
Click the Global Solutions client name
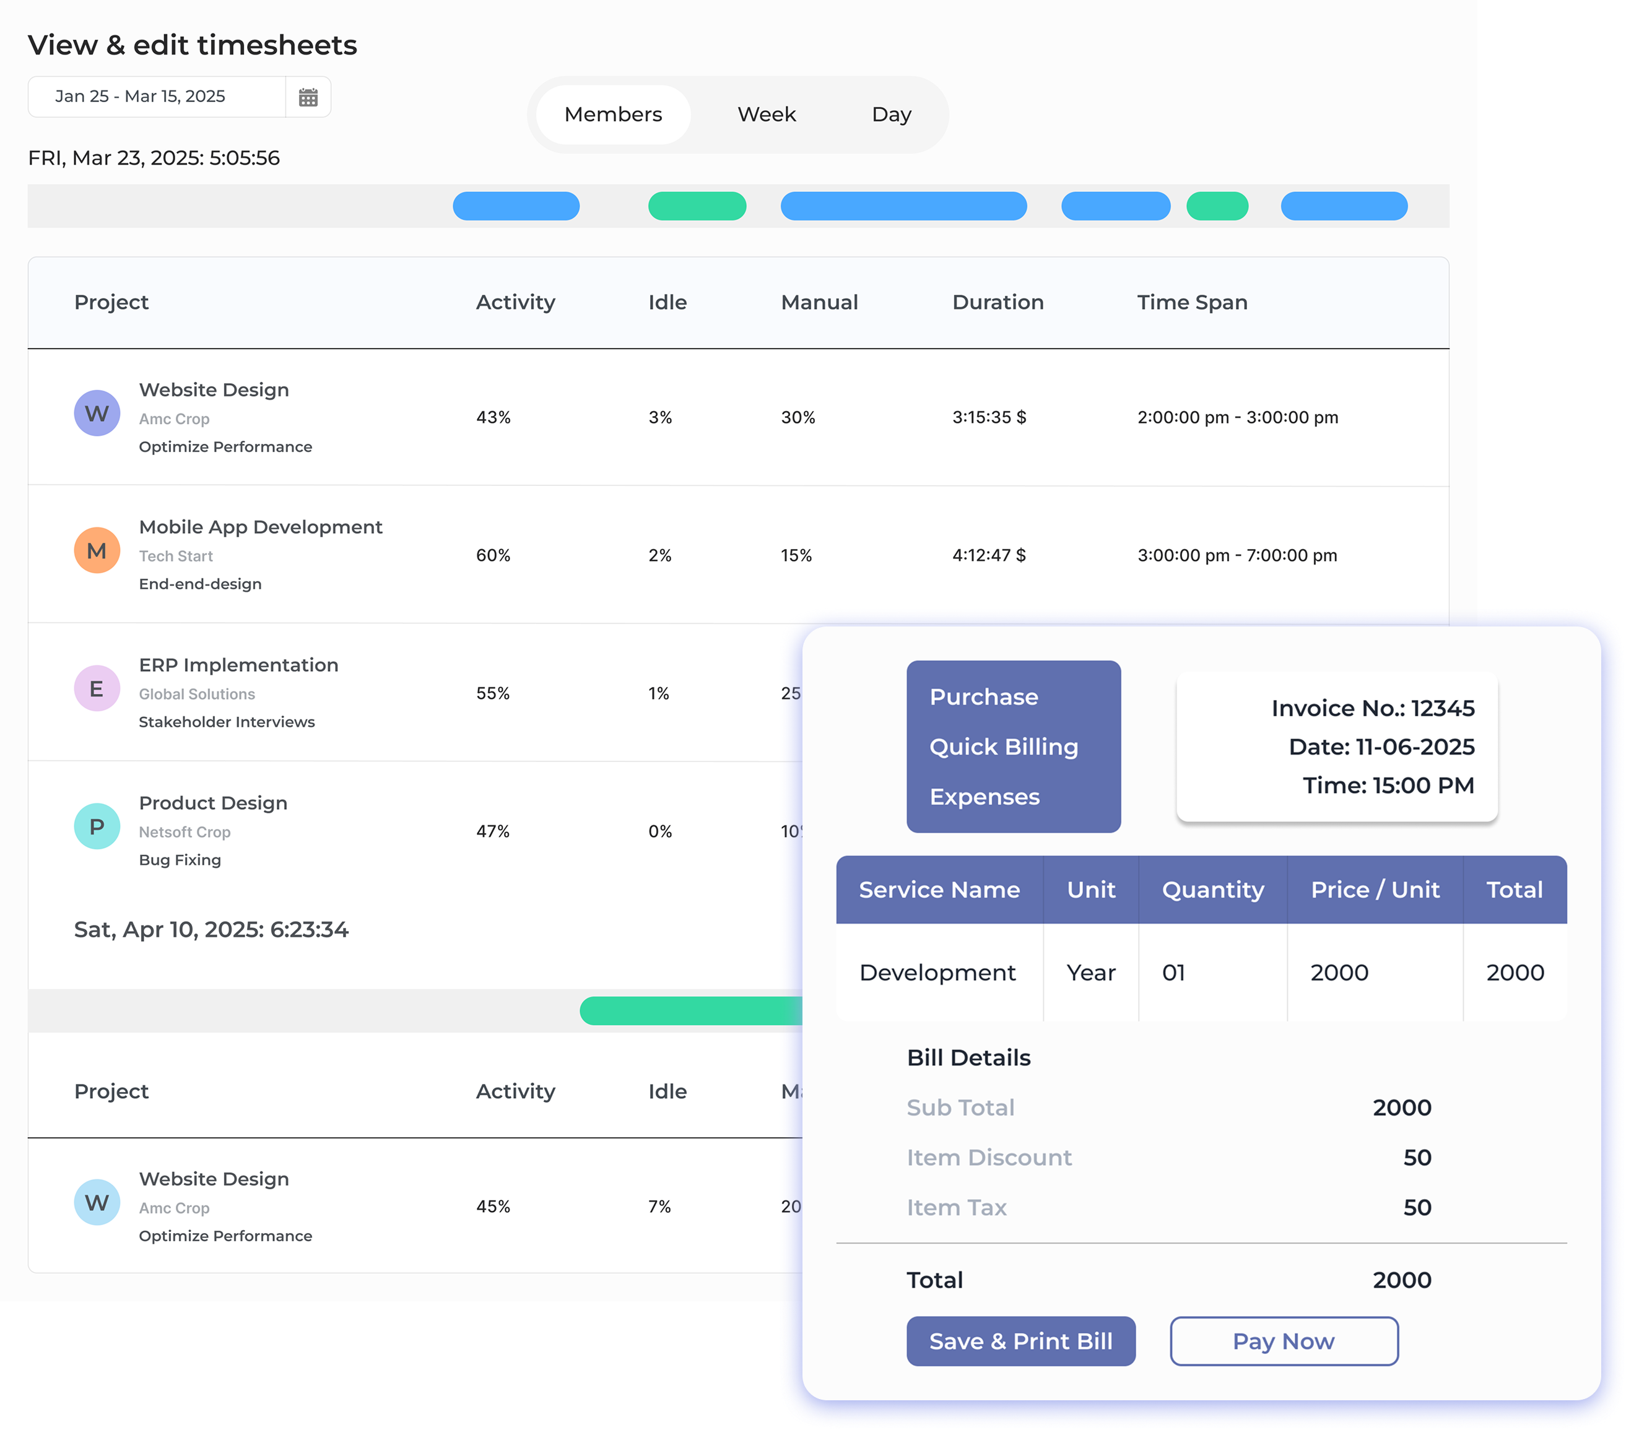click(196, 695)
